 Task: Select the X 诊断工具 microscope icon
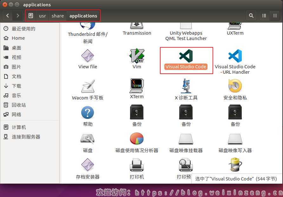click(x=186, y=86)
